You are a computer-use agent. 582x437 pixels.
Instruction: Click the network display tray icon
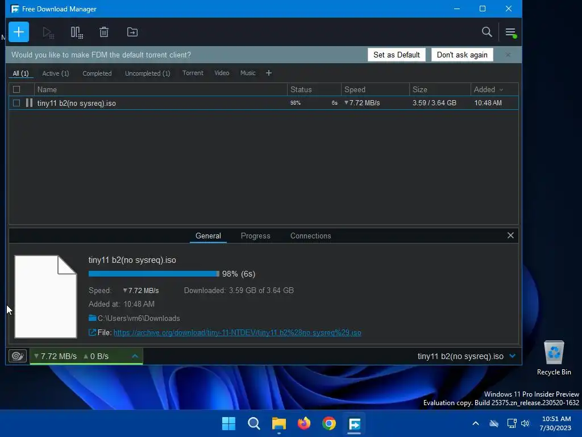(512, 423)
